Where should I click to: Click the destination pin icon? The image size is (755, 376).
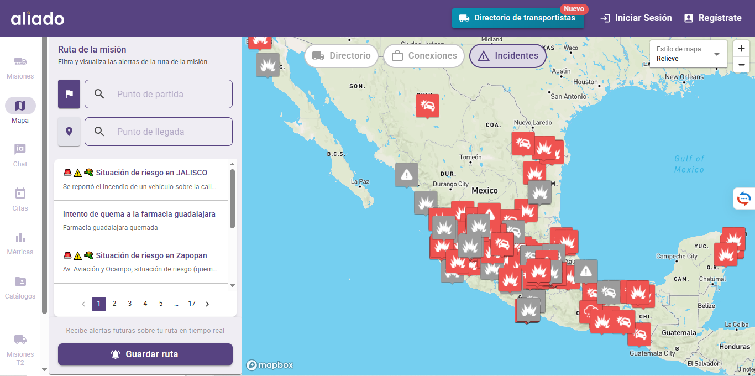(69, 132)
